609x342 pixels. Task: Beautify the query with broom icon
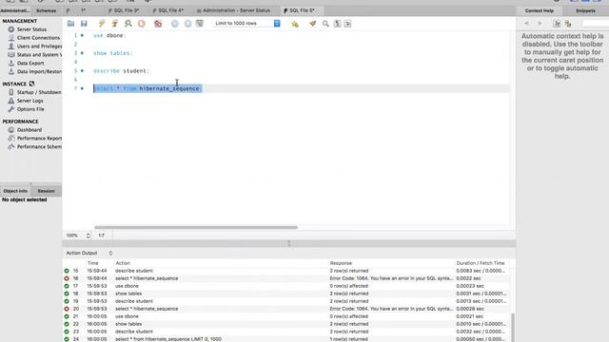click(x=313, y=24)
